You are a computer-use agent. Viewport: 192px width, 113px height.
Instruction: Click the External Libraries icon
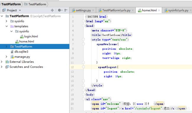pyautogui.click(x=7, y=62)
